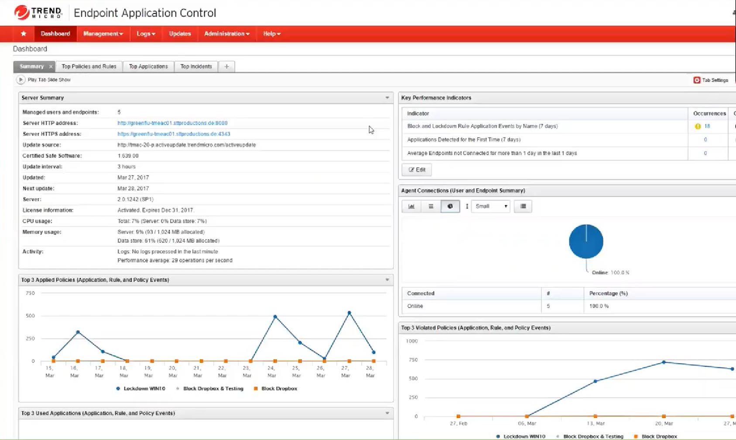Add a new dashboard tab with plus button
The height and width of the screenshot is (440, 736).
(226, 67)
